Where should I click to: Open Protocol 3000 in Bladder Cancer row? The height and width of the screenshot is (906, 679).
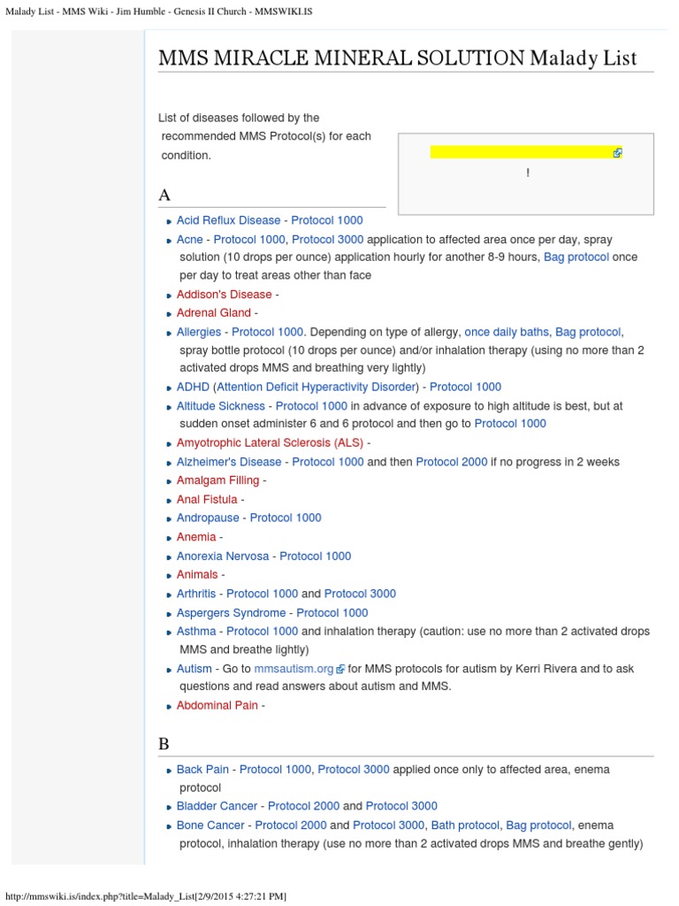pos(402,805)
